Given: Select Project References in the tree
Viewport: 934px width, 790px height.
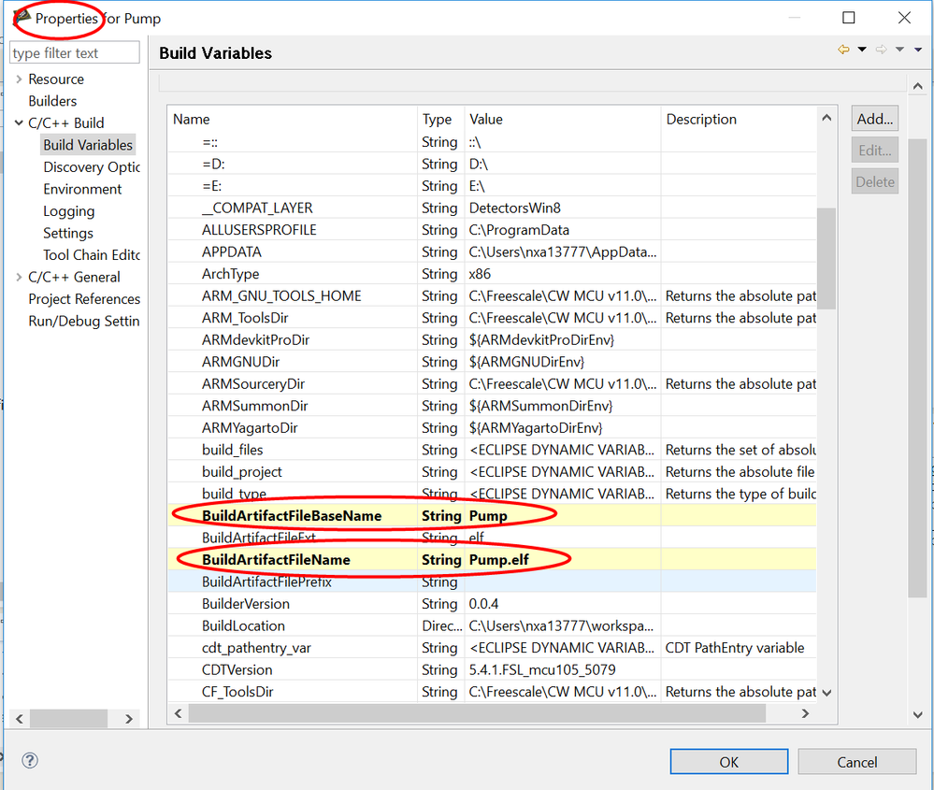Looking at the screenshot, I should click(x=84, y=299).
